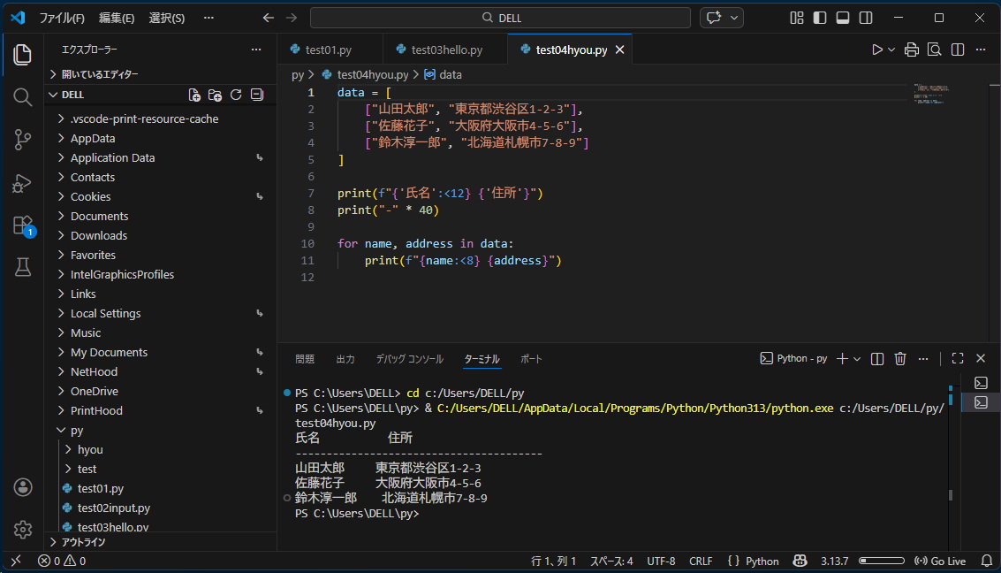Screen dimensions: 1001x573
Task: Toggle the bottom panel layout button
Action: [843, 18]
